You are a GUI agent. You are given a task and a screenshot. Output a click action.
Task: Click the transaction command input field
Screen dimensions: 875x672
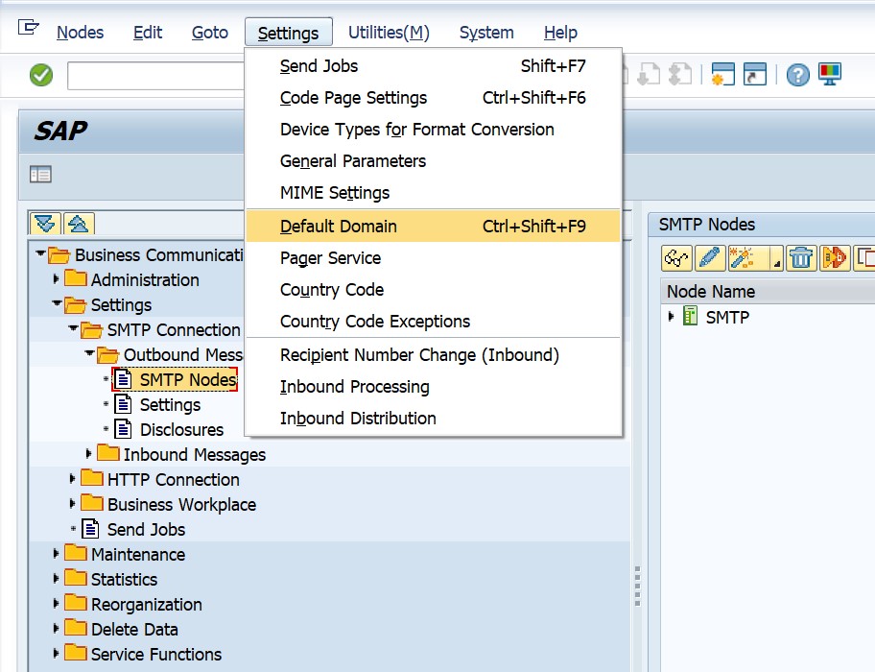pyautogui.click(x=156, y=75)
